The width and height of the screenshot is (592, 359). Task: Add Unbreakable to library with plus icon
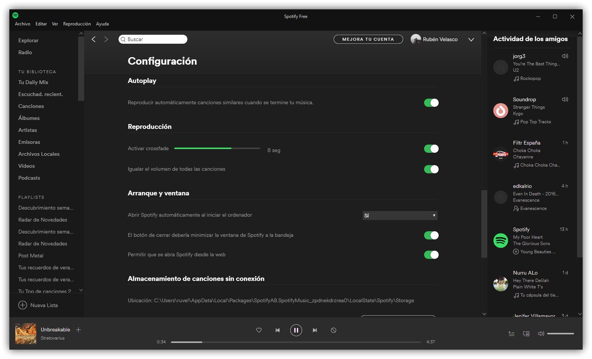point(79,329)
